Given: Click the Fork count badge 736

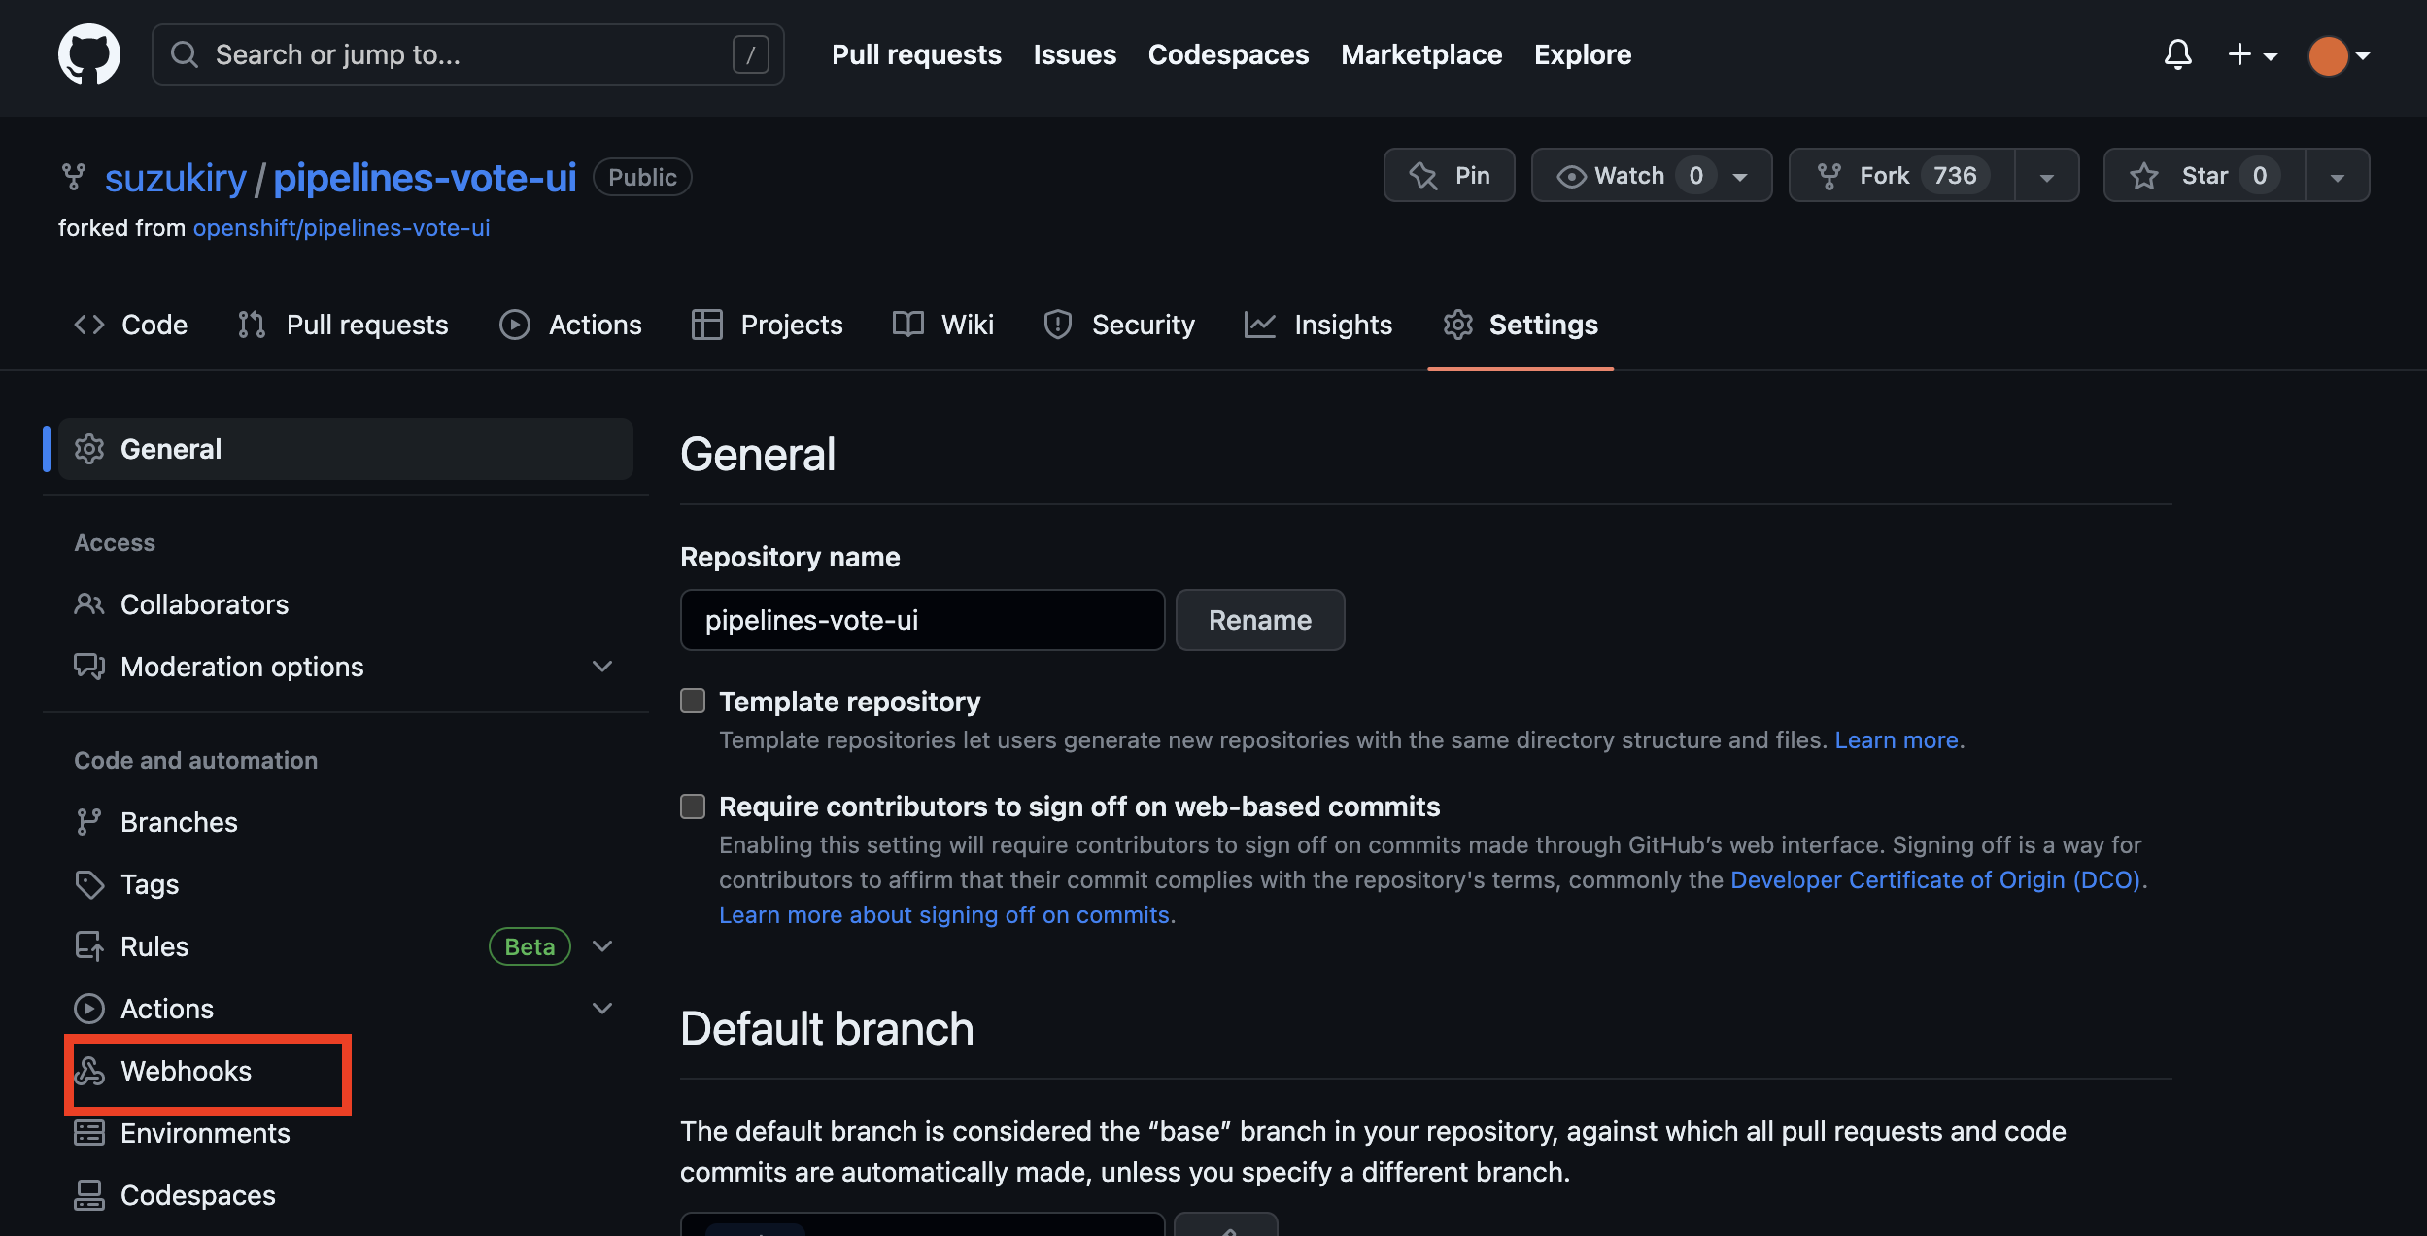Looking at the screenshot, I should point(1955,176).
